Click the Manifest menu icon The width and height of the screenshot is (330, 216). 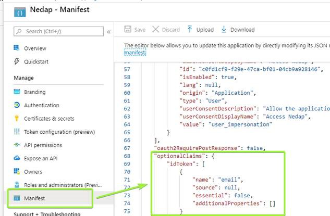pyautogui.click(x=17, y=198)
